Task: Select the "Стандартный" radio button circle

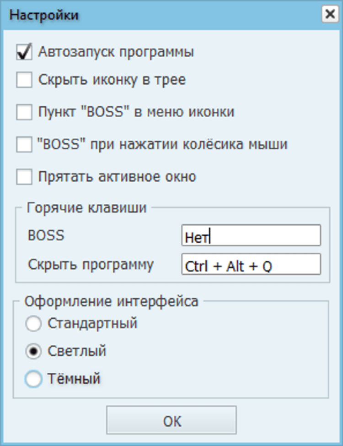Action: coord(34,324)
